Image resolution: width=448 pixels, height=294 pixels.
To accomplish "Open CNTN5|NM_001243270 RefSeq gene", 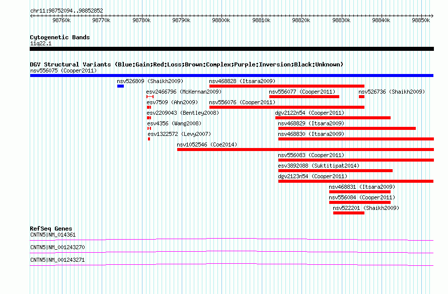I will [x=57, y=247].
